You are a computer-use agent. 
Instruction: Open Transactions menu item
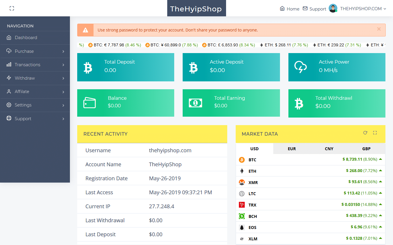(35, 64)
